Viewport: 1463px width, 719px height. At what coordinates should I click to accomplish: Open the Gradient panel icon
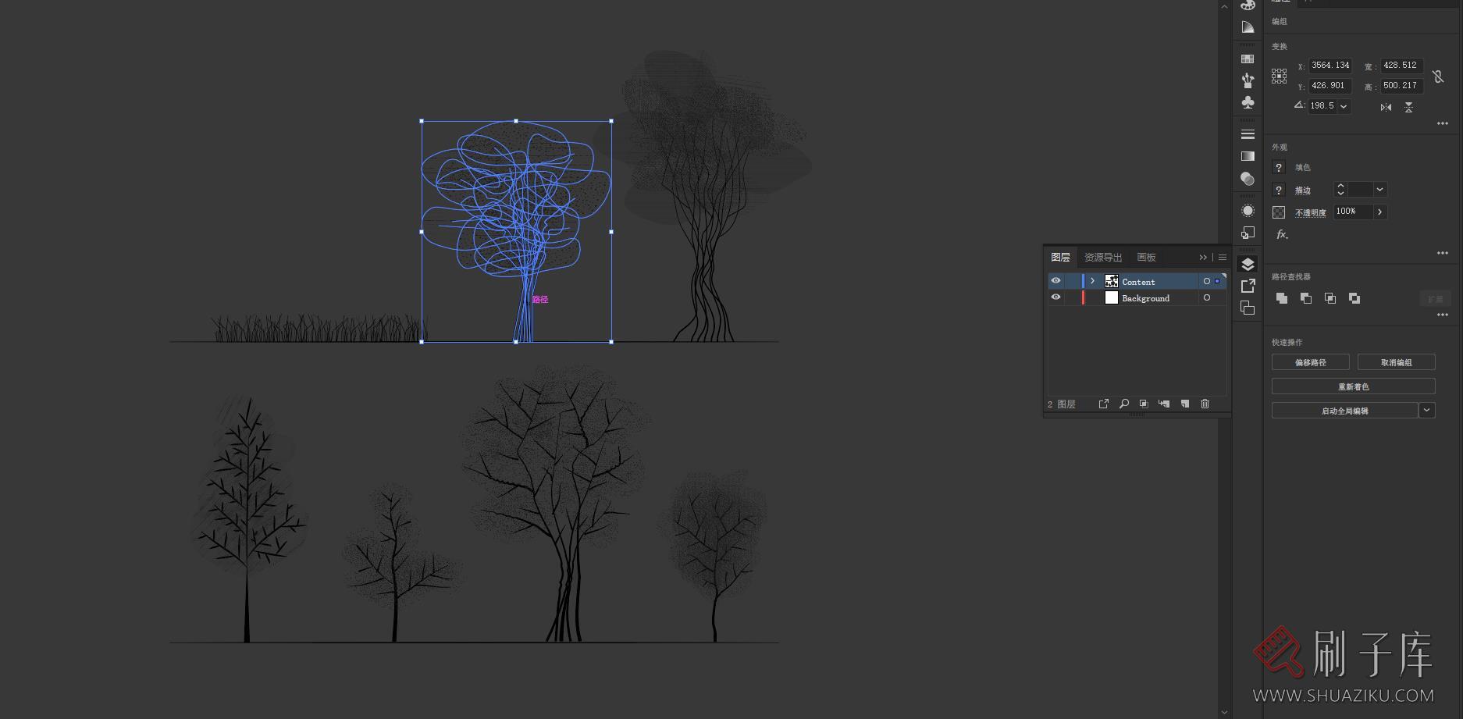(1248, 156)
